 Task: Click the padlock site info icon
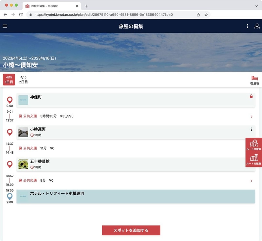[x=30, y=15]
